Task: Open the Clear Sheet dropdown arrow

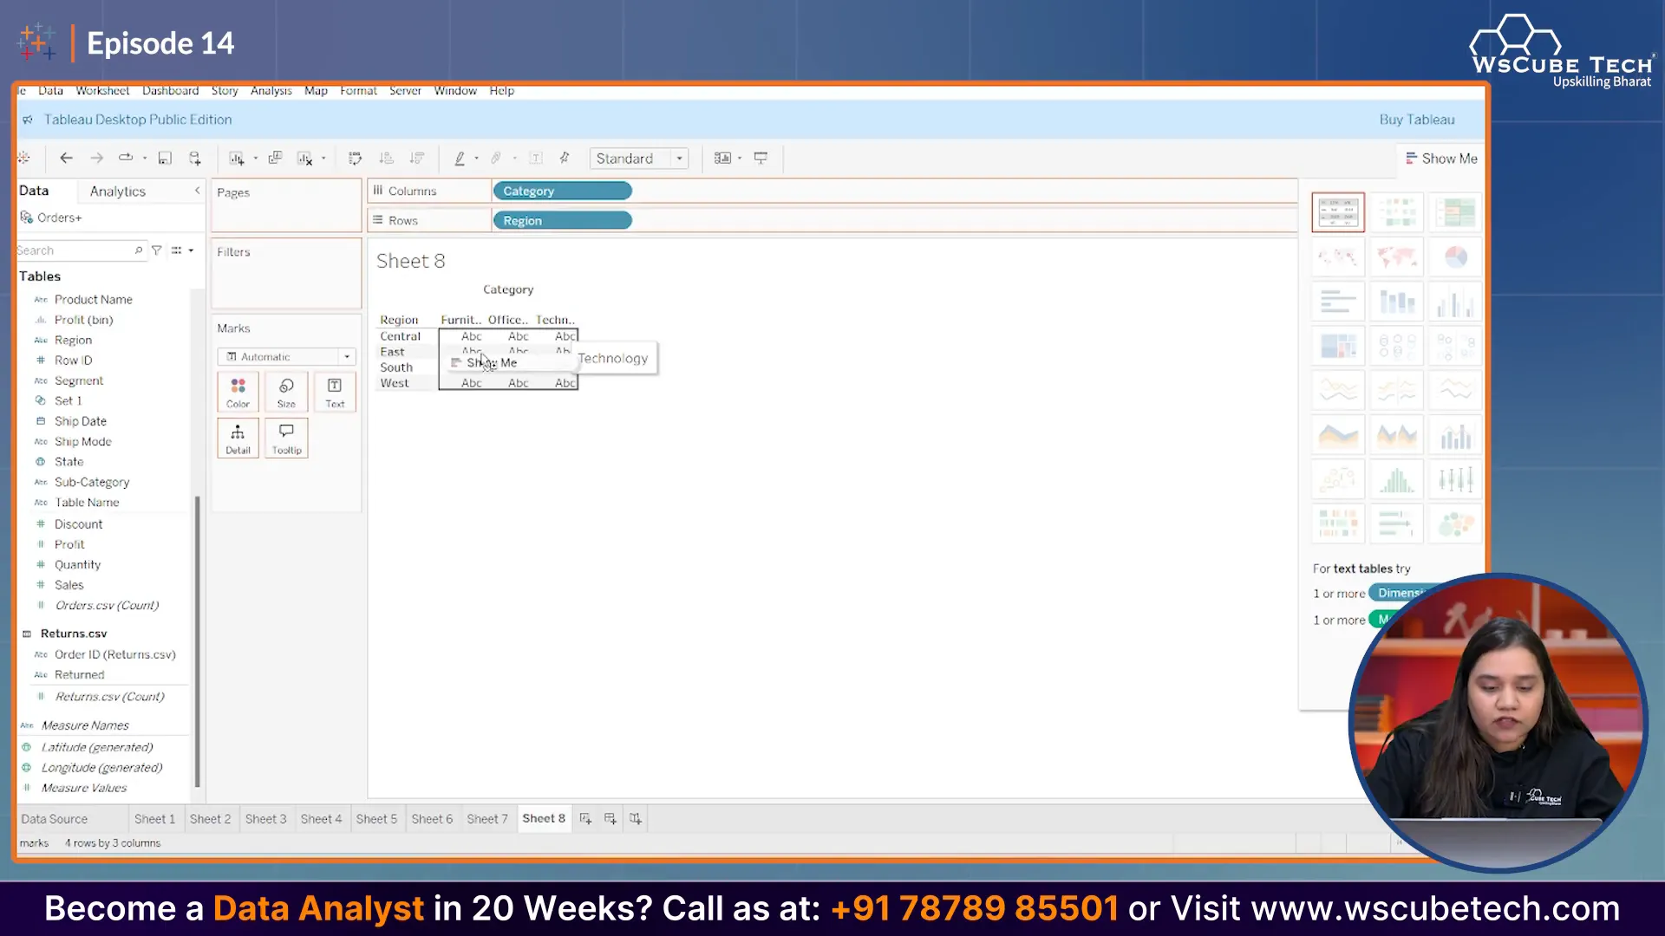Action: (323, 158)
